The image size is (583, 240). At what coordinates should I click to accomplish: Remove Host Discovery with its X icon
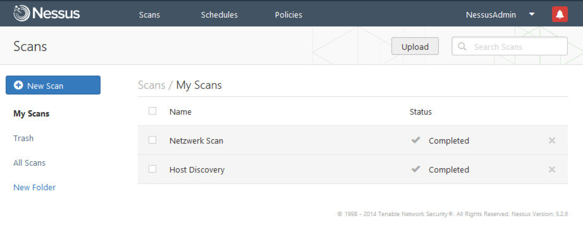coord(552,169)
